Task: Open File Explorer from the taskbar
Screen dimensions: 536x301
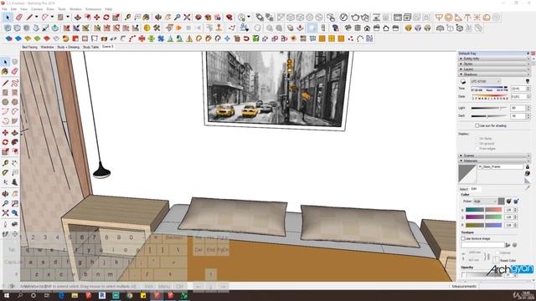Action: (x=75, y=295)
